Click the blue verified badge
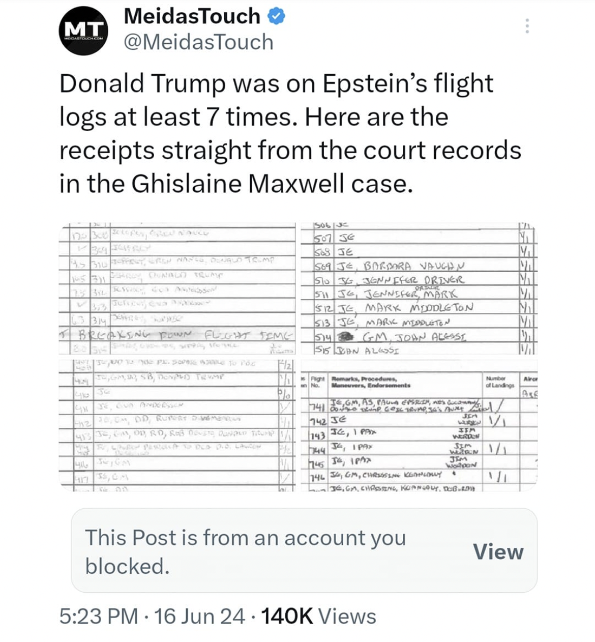Image resolution: width=595 pixels, height=642 pixels. (276, 17)
